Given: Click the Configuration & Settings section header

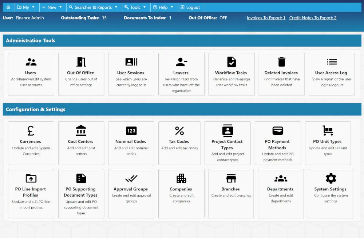Looking at the screenshot, I should click(x=182, y=109).
